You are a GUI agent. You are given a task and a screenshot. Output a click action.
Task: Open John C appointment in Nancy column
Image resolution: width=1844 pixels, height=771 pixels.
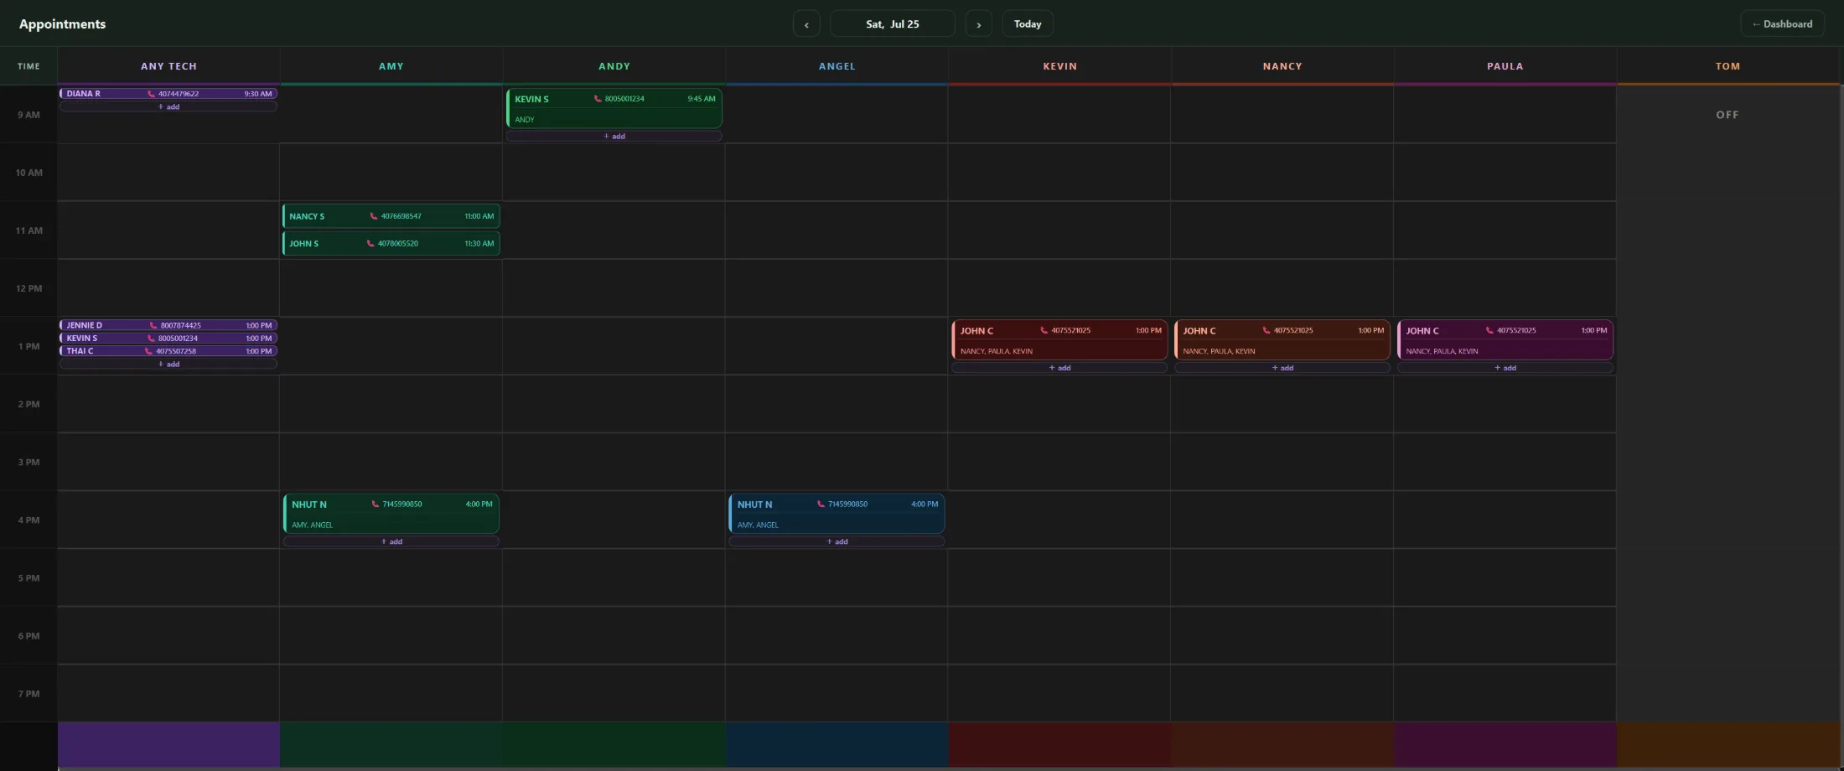[x=1282, y=340]
